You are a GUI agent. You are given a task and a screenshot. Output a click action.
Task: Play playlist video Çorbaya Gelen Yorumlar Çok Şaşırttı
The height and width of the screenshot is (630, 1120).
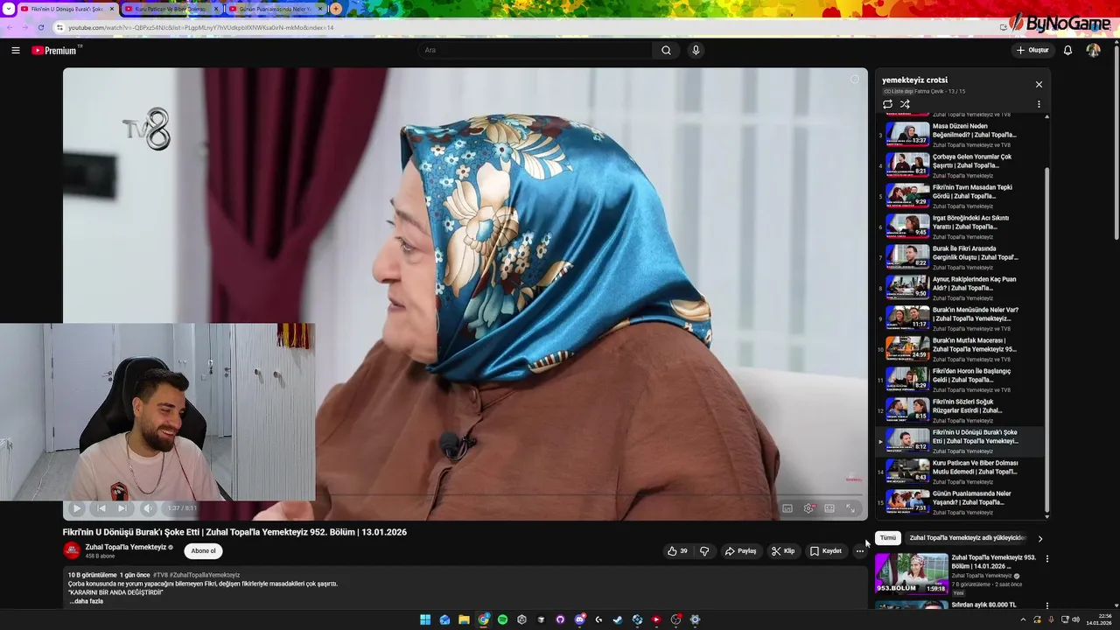962,165
